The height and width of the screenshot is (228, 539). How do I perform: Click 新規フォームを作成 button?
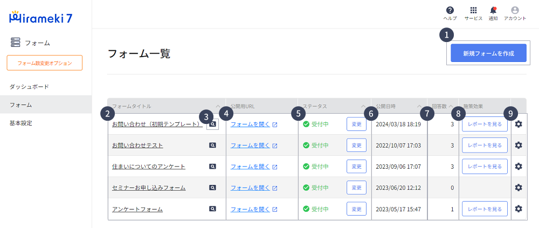pyautogui.click(x=488, y=53)
